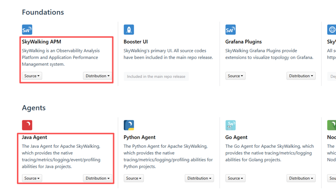Expand Java Agent Distribution dropdown
Viewport: 336px width, 190px height.
point(98,178)
